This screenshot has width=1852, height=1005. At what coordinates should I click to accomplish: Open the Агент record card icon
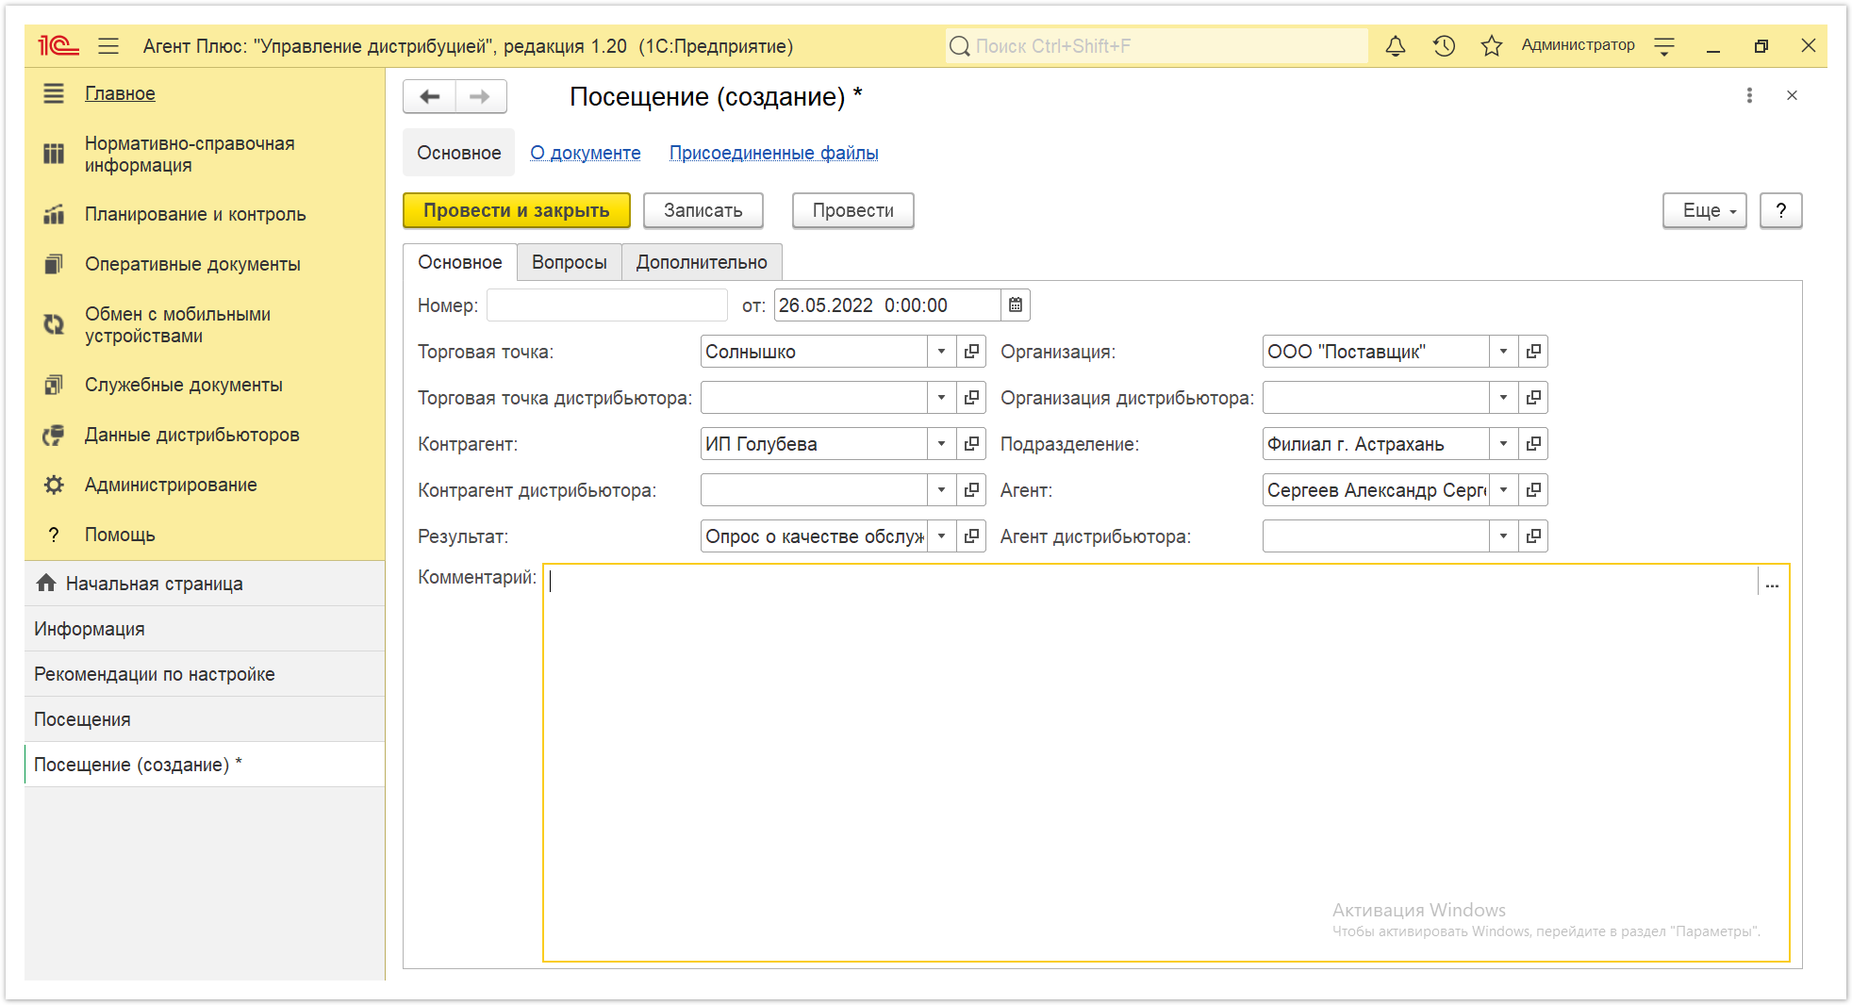coord(1533,490)
